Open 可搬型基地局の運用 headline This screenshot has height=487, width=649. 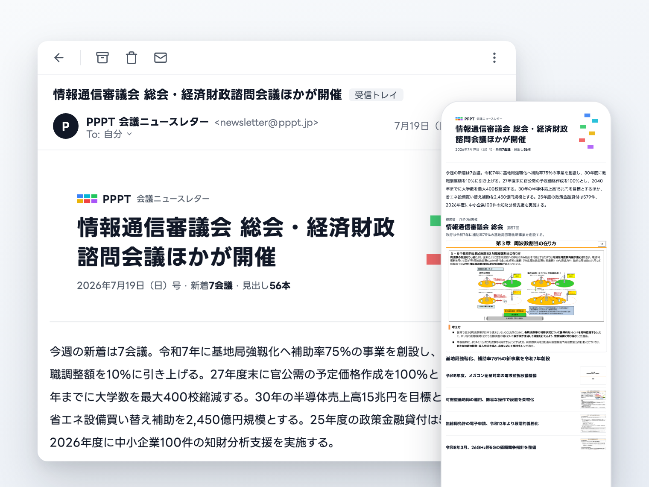tap(490, 399)
